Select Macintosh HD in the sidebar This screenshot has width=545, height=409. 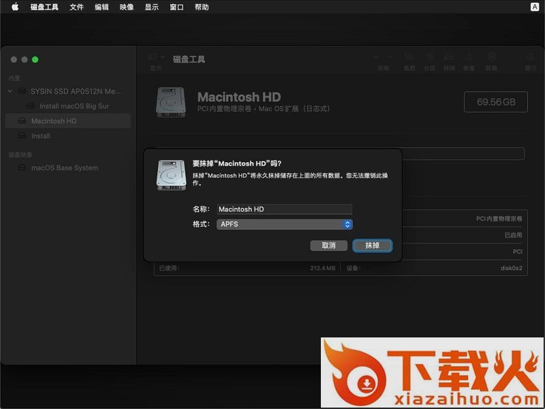[x=68, y=121]
